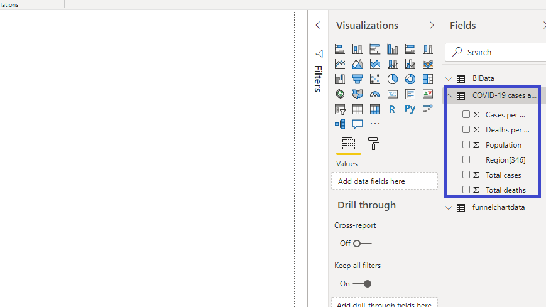Switch to the Fields well tab
Viewport: 546px width, 307px height.
[x=349, y=144]
